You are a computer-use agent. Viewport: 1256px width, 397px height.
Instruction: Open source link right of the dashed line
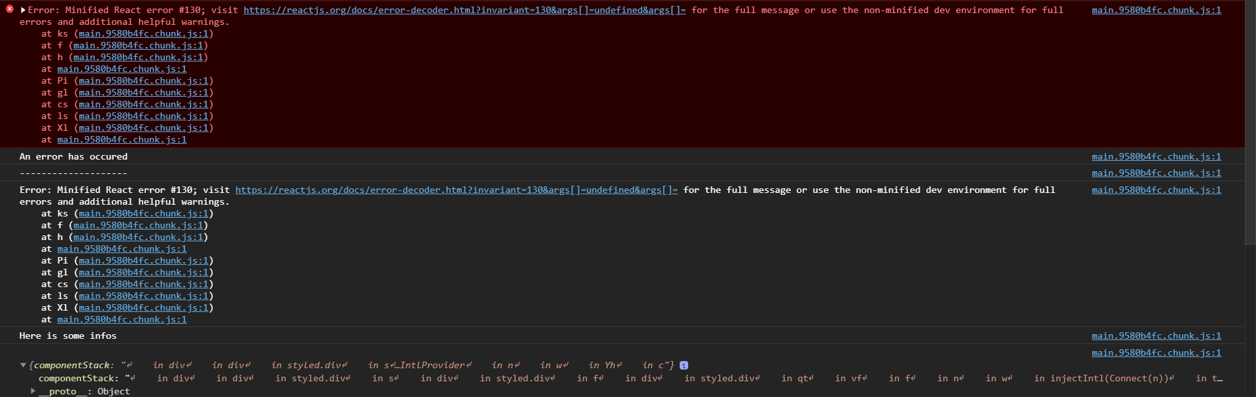pos(1156,173)
